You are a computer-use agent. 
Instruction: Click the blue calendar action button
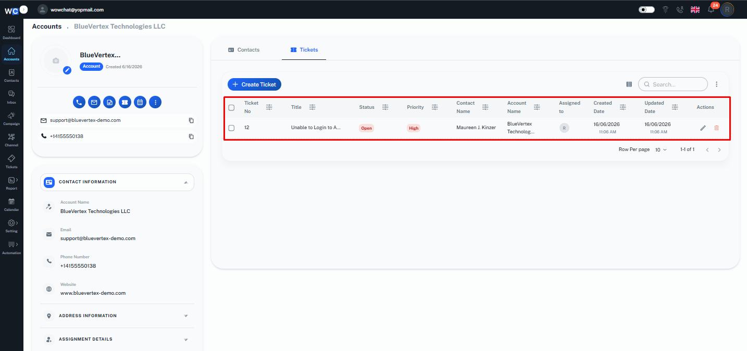(x=140, y=102)
